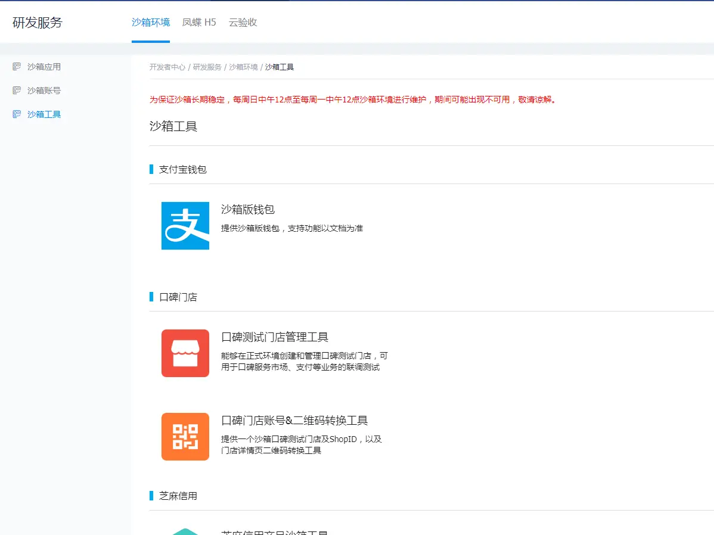The height and width of the screenshot is (535, 714).
Task: Switch to the 凤蝶 H5 tab
Action: 199,22
